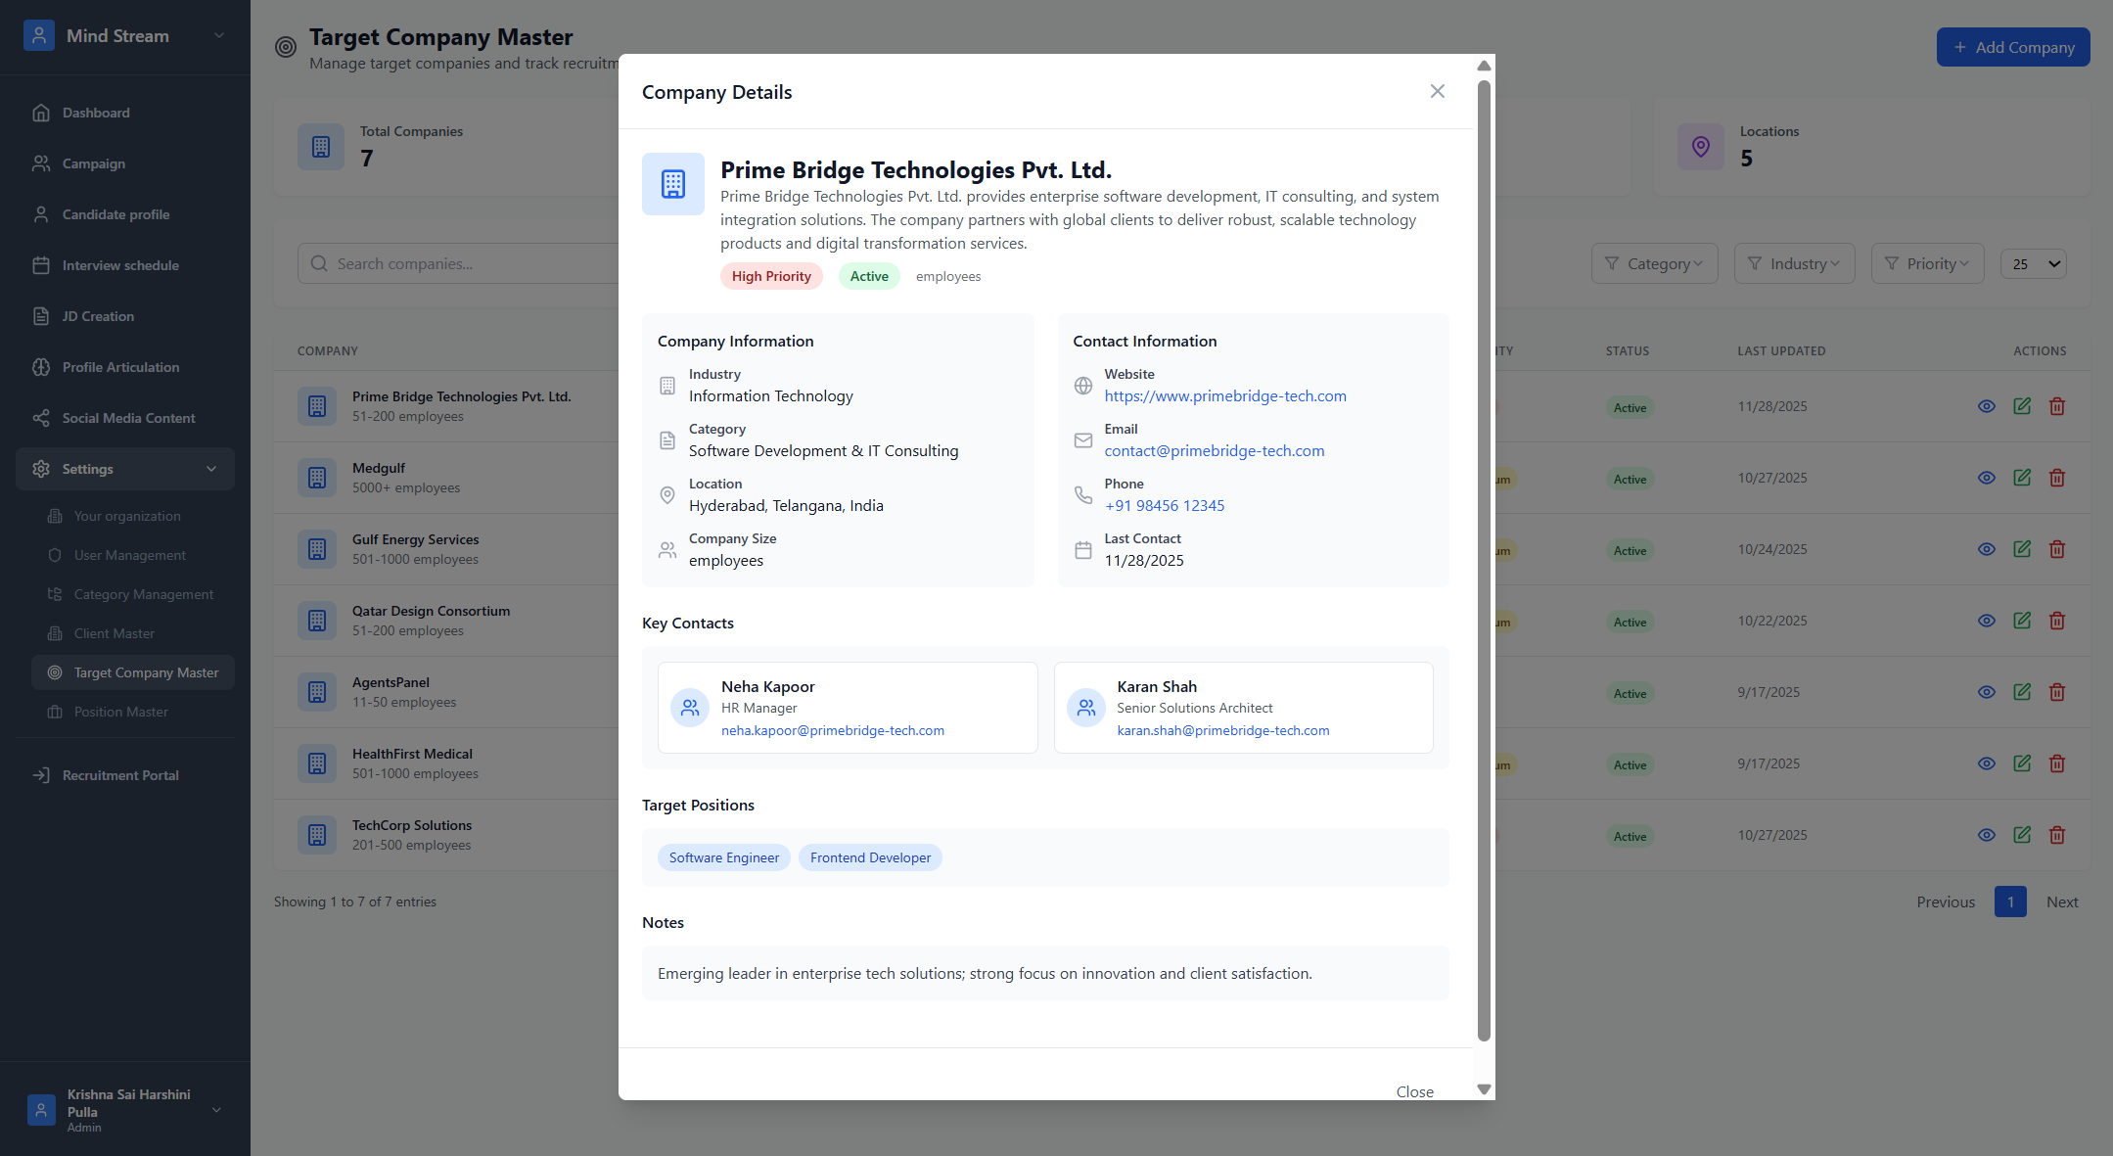This screenshot has width=2113, height=1156.
Task: View Prime Bridge Technologies via eye icon
Action: pyautogui.click(x=1987, y=406)
